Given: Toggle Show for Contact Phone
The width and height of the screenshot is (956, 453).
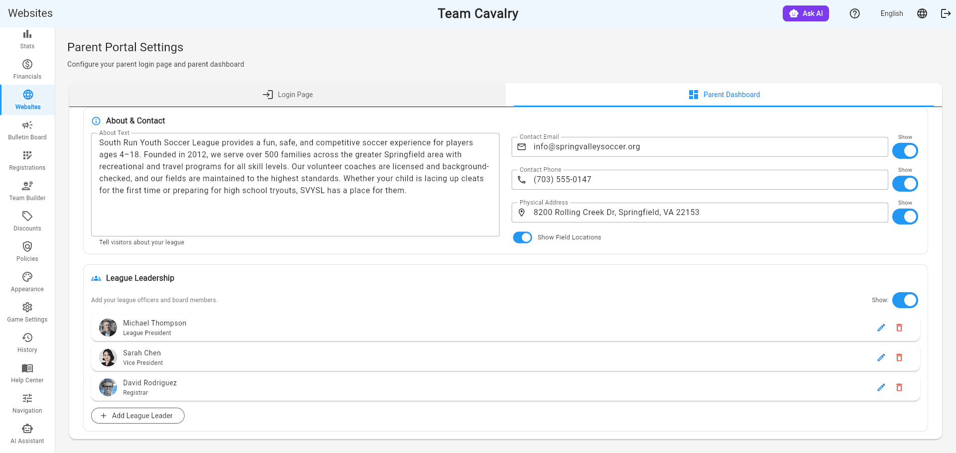Looking at the screenshot, I should pyautogui.click(x=905, y=184).
